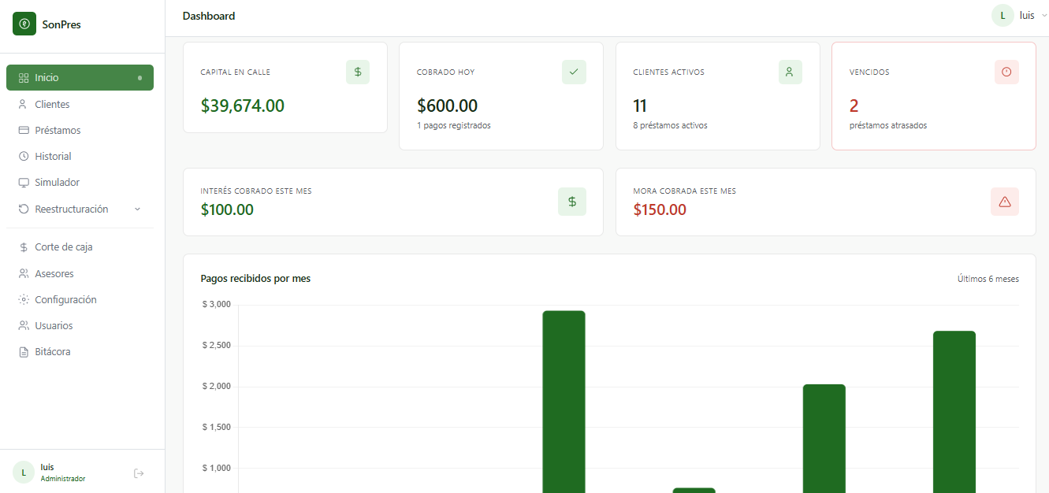Click 'Últimos 6 meses' label
Image resolution: width=1049 pixels, height=493 pixels.
(x=988, y=279)
